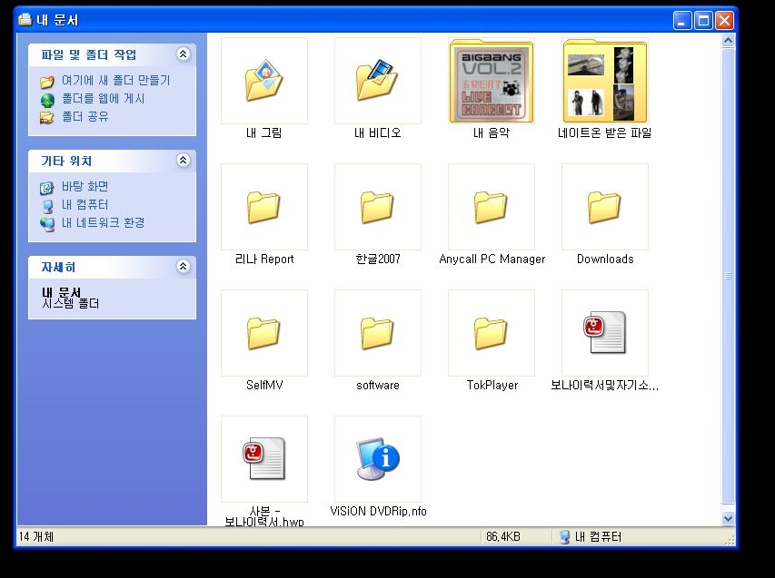The height and width of the screenshot is (578, 775).
Task: Select the TokPlayer folder icon
Action: tap(492, 333)
